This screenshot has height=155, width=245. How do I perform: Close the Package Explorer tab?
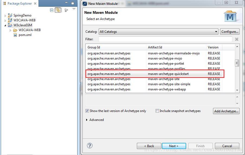[x=35, y=3]
